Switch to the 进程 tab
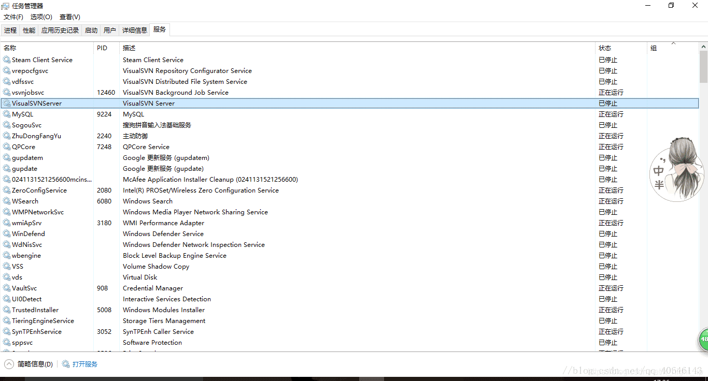The height and width of the screenshot is (381, 708). [x=10, y=31]
